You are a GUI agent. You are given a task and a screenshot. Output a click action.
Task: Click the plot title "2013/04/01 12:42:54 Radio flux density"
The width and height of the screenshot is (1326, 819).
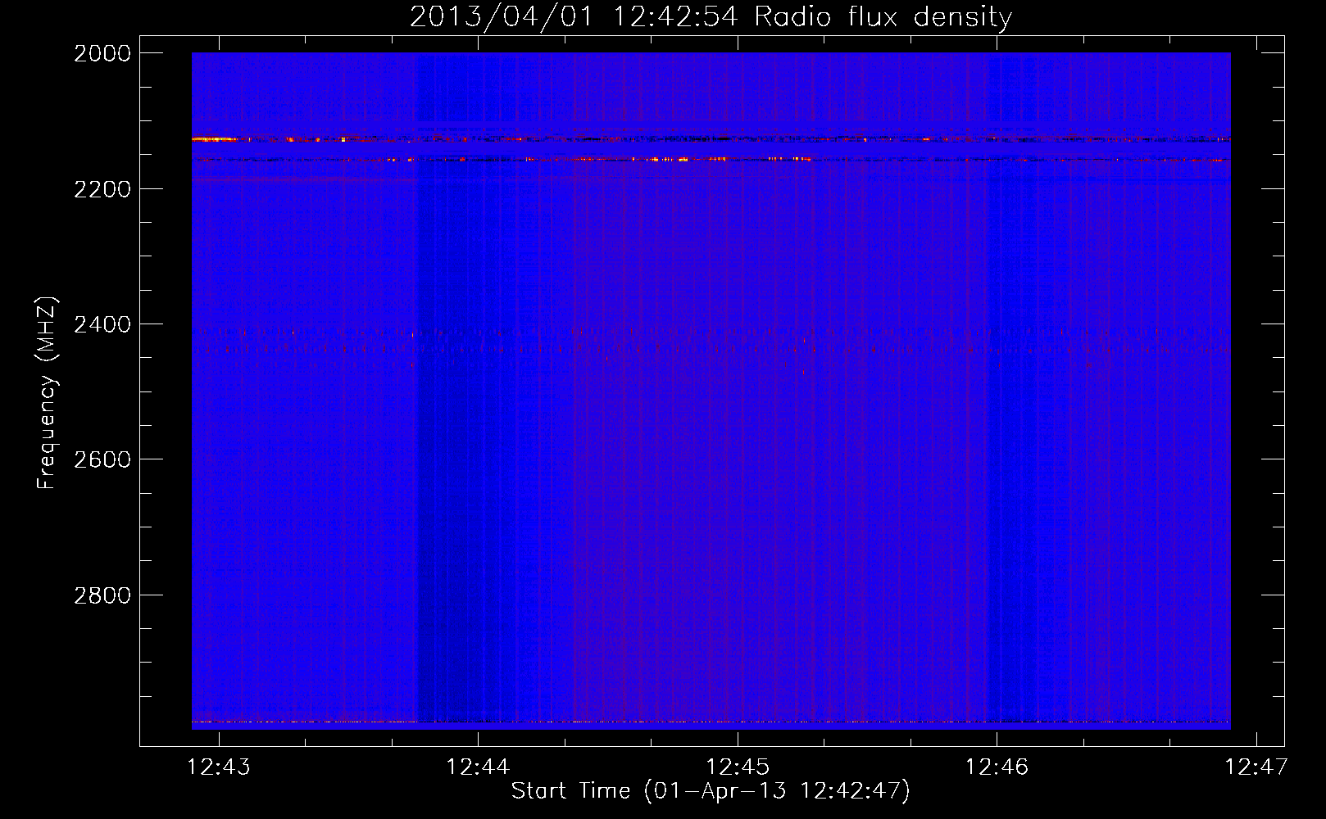click(711, 16)
